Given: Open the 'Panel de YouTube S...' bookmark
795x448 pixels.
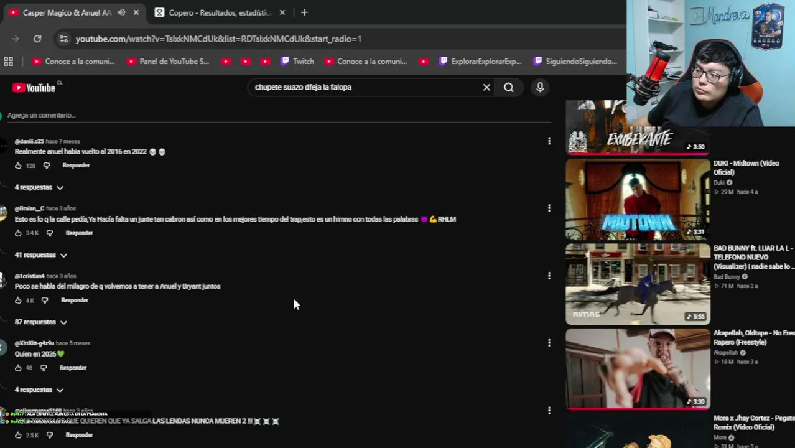Looking at the screenshot, I should (168, 62).
